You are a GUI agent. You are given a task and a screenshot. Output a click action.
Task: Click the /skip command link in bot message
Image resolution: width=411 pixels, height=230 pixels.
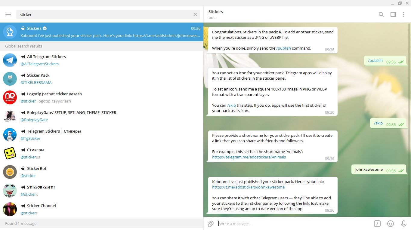(x=231, y=105)
